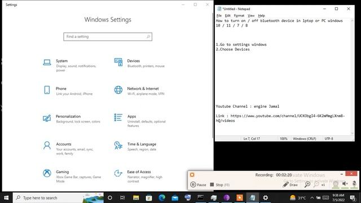The width and height of the screenshot is (361, 203).
Task: Open the Help menu in Notepad
Action: point(261,16)
